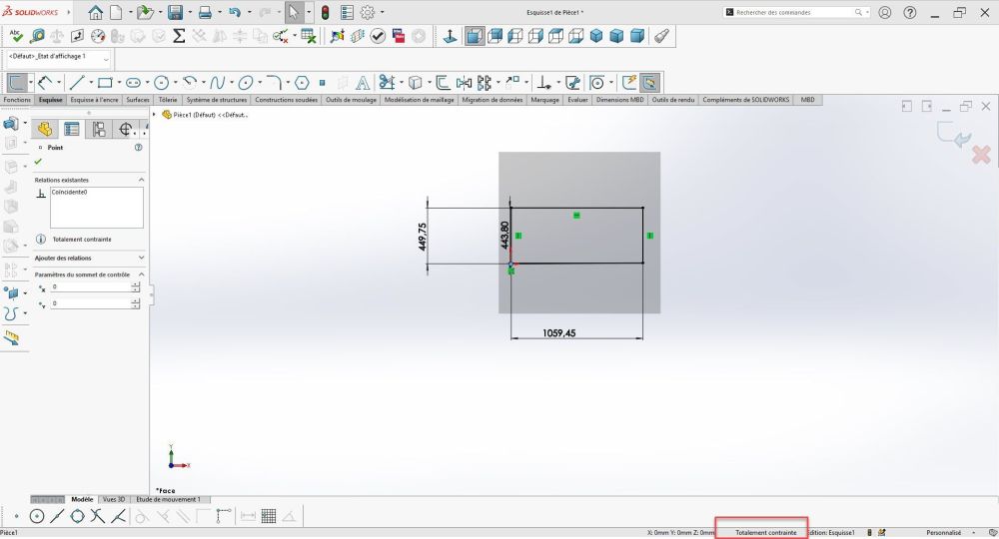The height and width of the screenshot is (539, 999).
Task: Confirm the Point with the green checkmark
Action: tap(38, 162)
